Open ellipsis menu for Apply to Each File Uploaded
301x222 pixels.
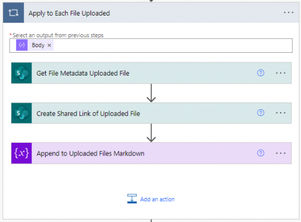click(x=288, y=13)
